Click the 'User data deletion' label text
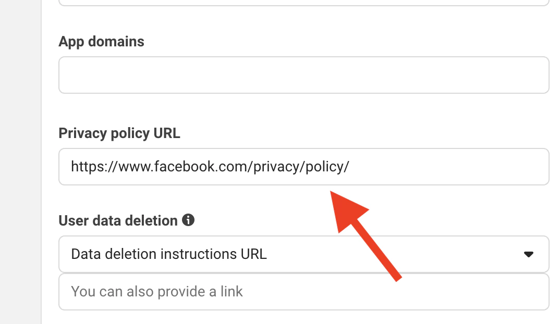This screenshot has height=324, width=560. pyautogui.click(x=118, y=220)
